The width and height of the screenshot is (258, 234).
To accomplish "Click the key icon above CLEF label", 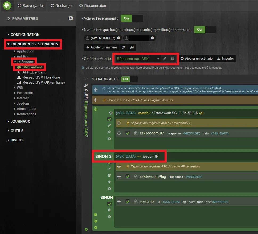I will tap(86, 85).
